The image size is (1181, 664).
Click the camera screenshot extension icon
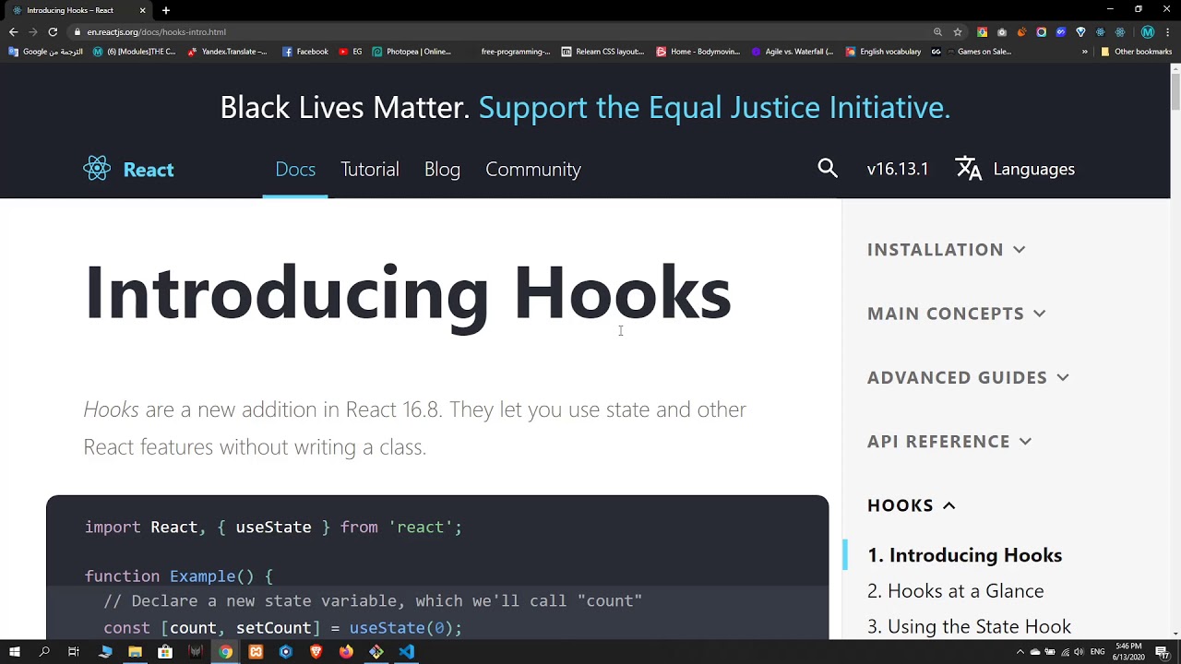pos(1002,31)
